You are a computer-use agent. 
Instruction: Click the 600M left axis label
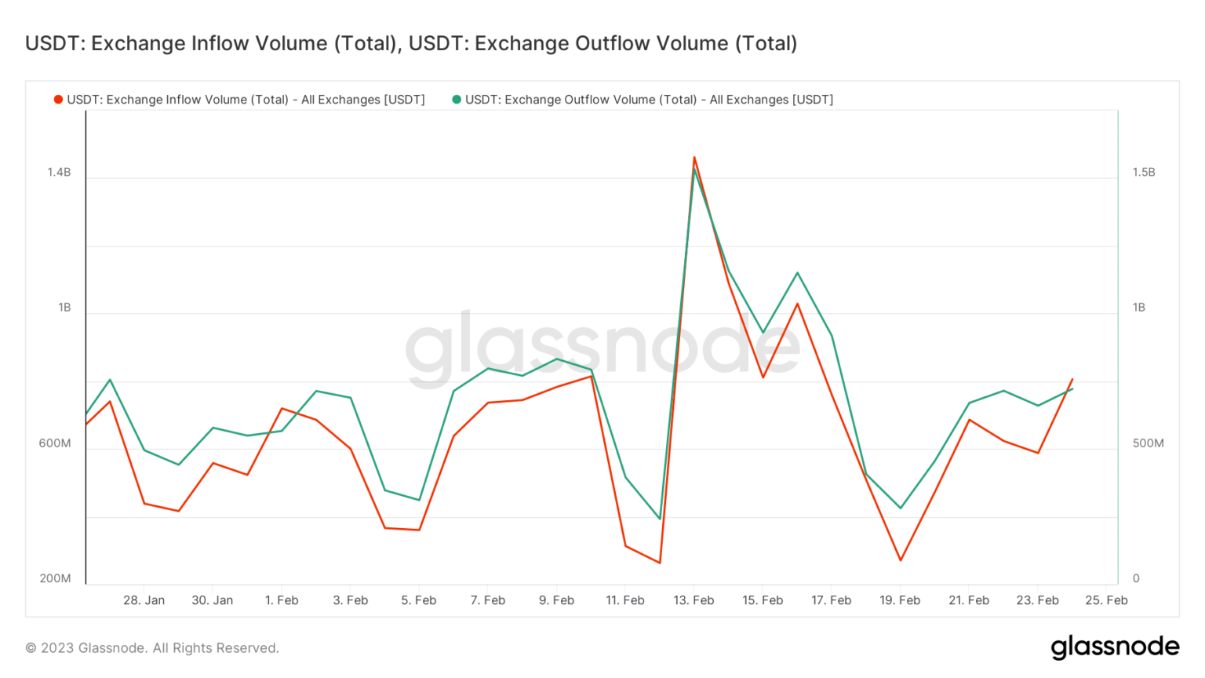[x=55, y=443]
